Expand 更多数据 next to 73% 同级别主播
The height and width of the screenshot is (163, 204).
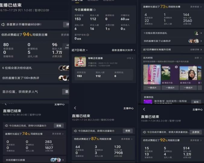click(x=196, y=7)
